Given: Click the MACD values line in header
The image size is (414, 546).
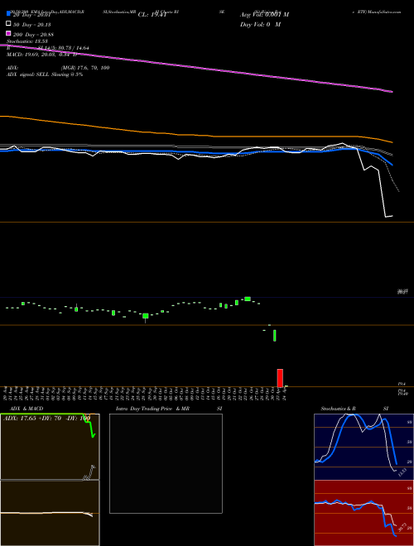Looking at the screenshot, I should click(41, 55).
